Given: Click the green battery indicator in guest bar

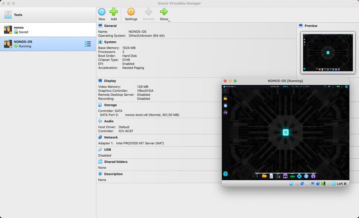Looking at the screenshot, I should tap(338, 86).
